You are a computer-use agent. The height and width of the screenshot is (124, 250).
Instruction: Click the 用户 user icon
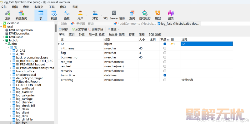coord(80,13)
